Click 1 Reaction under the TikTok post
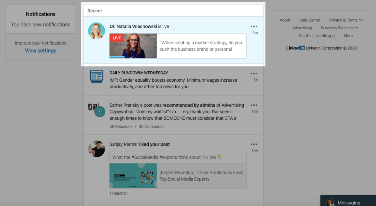Screen dimensions: 376x206 pyautogui.click(x=118, y=193)
